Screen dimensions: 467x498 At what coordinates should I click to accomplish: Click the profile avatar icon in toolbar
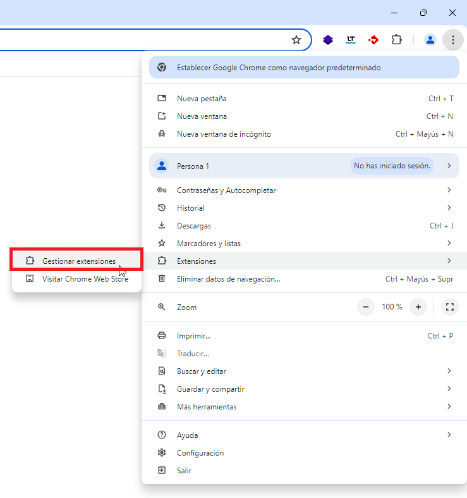[x=430, y=40]
